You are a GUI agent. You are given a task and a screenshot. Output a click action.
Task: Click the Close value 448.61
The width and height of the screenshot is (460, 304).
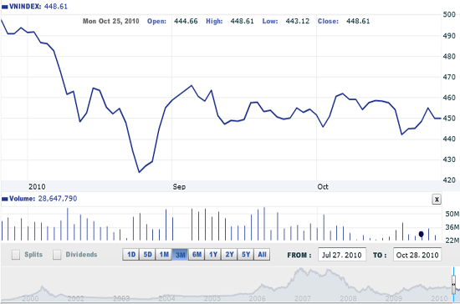pos(358,21)
